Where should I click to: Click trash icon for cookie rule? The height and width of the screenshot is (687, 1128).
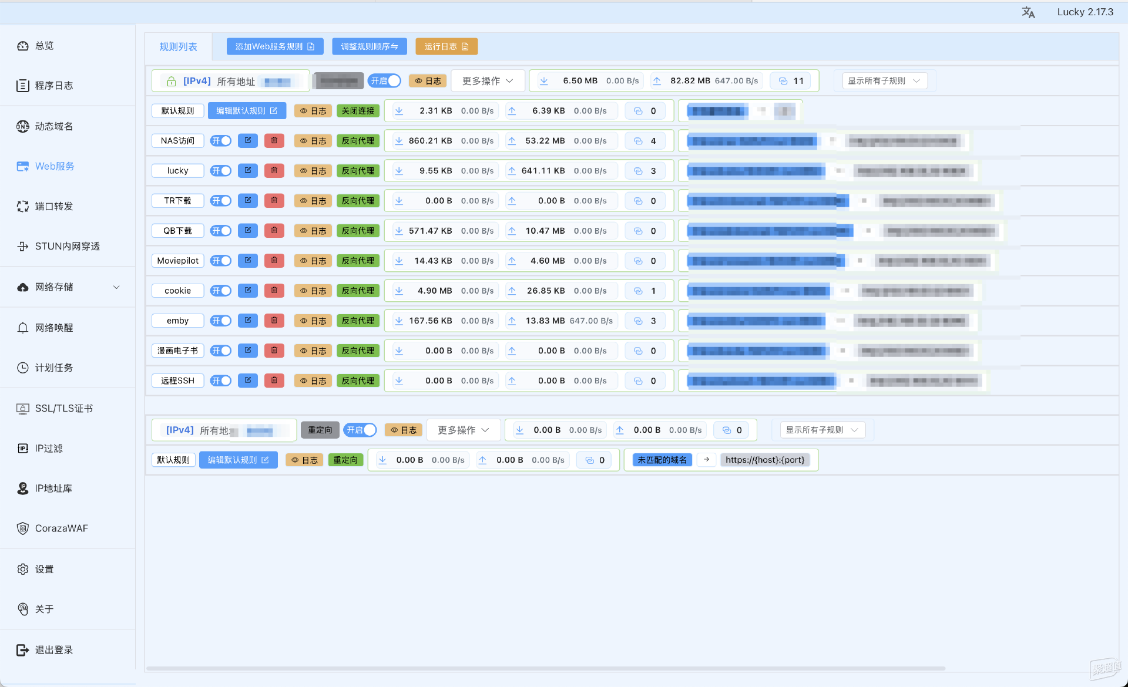tap(274, 290)
